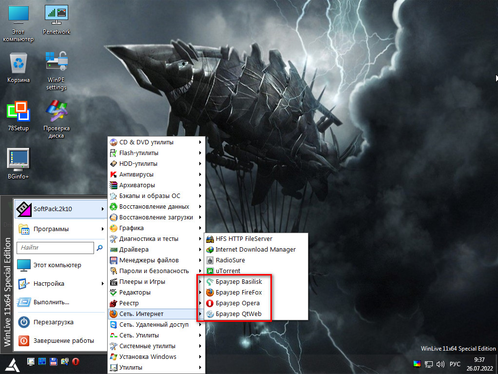The width and height of the screenshot is (498, 374).
Task: Open Браузер Opera
Action: point(257,303)
